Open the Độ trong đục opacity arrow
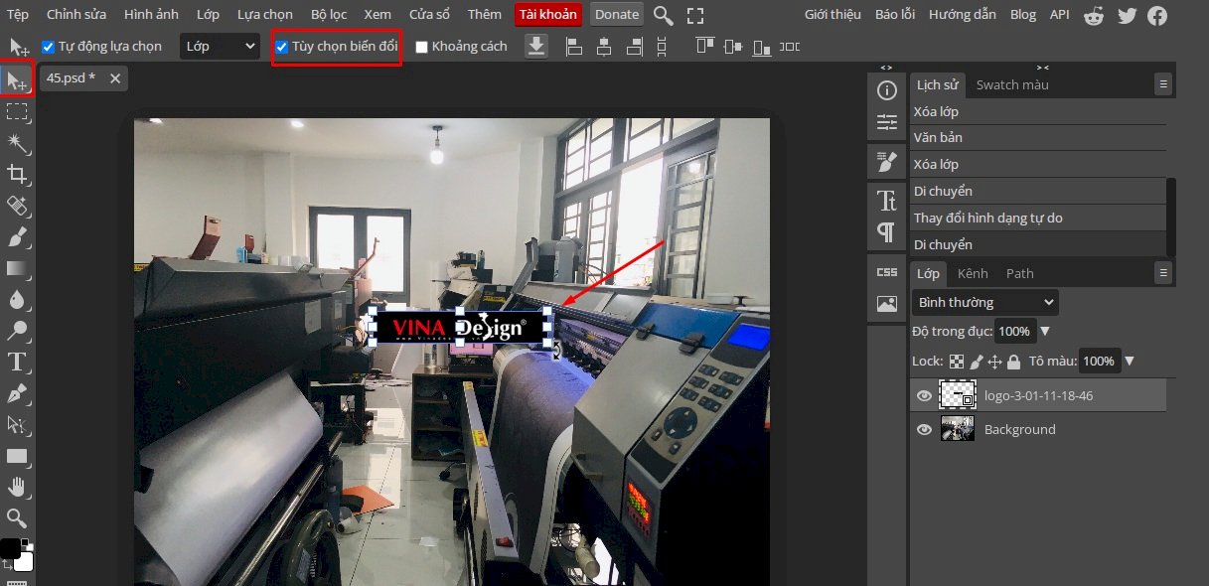 pos(1044,331)
